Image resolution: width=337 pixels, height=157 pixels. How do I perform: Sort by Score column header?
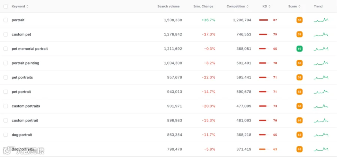pos(294,6)
